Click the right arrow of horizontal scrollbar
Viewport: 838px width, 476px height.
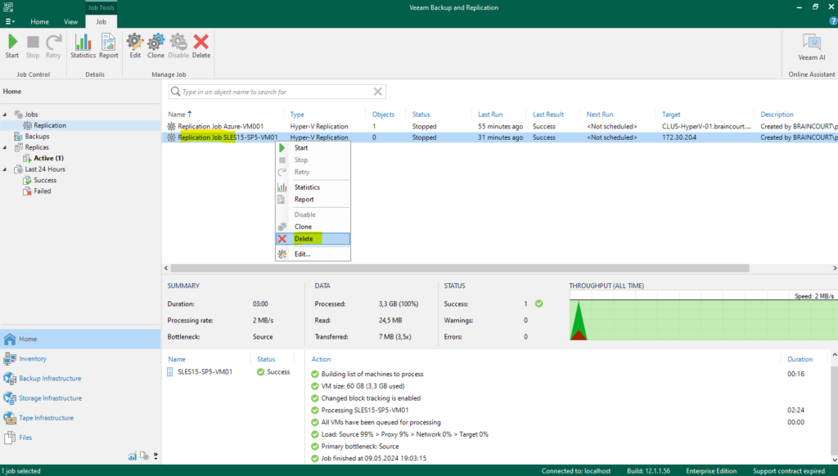(834, 268)
